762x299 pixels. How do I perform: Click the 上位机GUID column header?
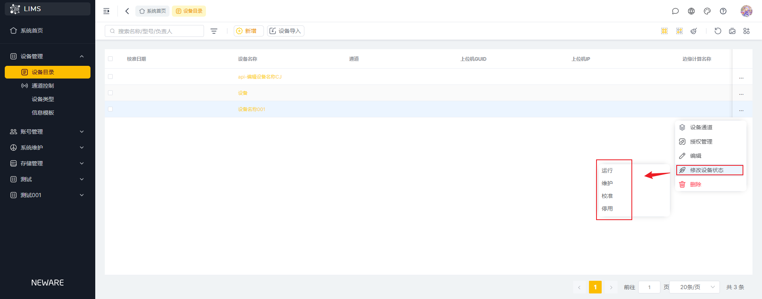(x=473, y=59)
